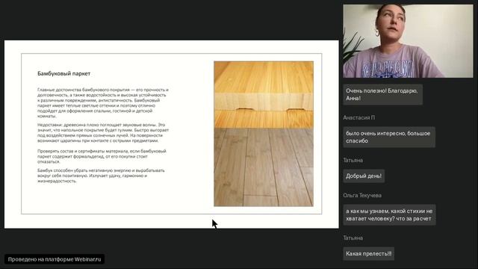Image resolution: width=478 pixels, height=269 pixels.
Task: Click slide paragraph starting 'Бамбук способен убрать'
Action: pyautogui.click(x=101, y=176)
